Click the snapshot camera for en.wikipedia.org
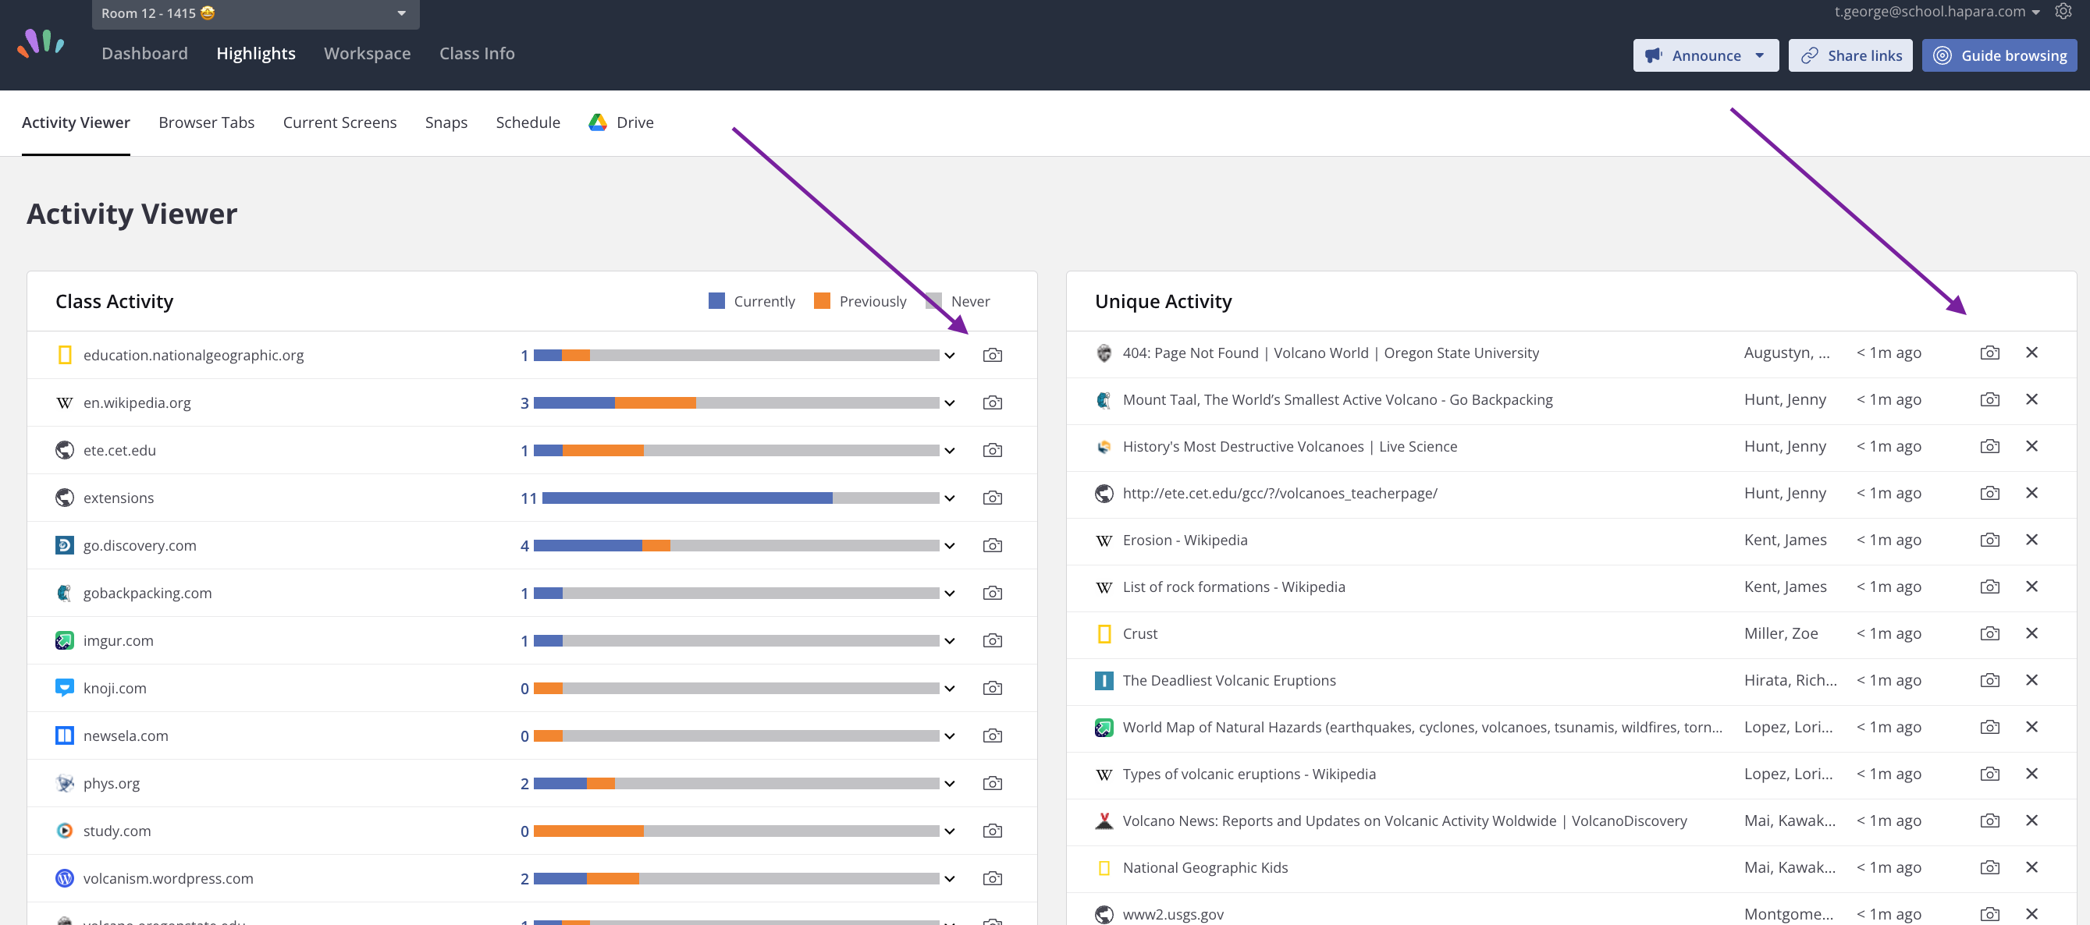The width and height of the screenshot is (2090, 925). pos(991,403)
